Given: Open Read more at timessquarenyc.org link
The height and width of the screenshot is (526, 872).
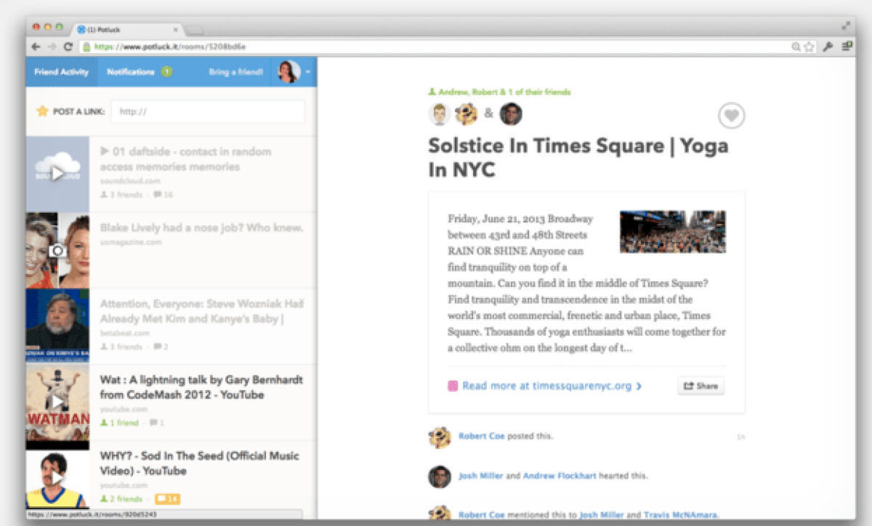Looking at the screenshot, I should coord(545,386).
